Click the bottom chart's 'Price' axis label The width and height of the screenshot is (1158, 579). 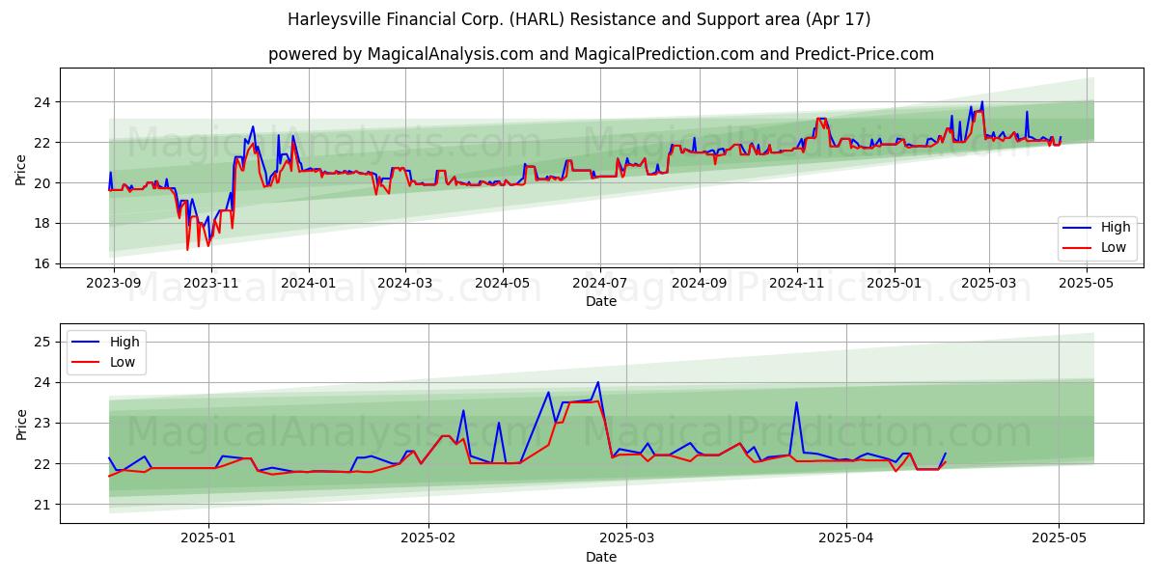21,423
